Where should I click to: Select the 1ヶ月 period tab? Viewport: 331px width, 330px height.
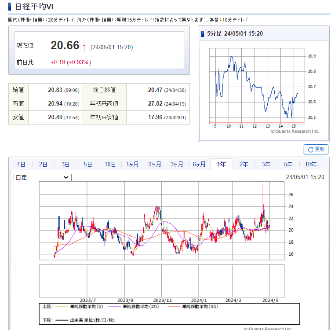132,165
